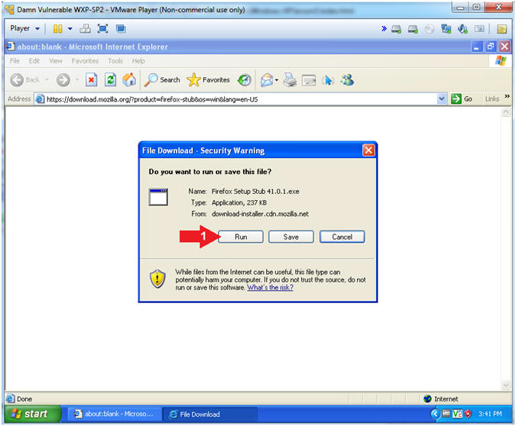Click the first hard disk device icon
The height and width of the screenshot is (426, 516).
[396, 29]
